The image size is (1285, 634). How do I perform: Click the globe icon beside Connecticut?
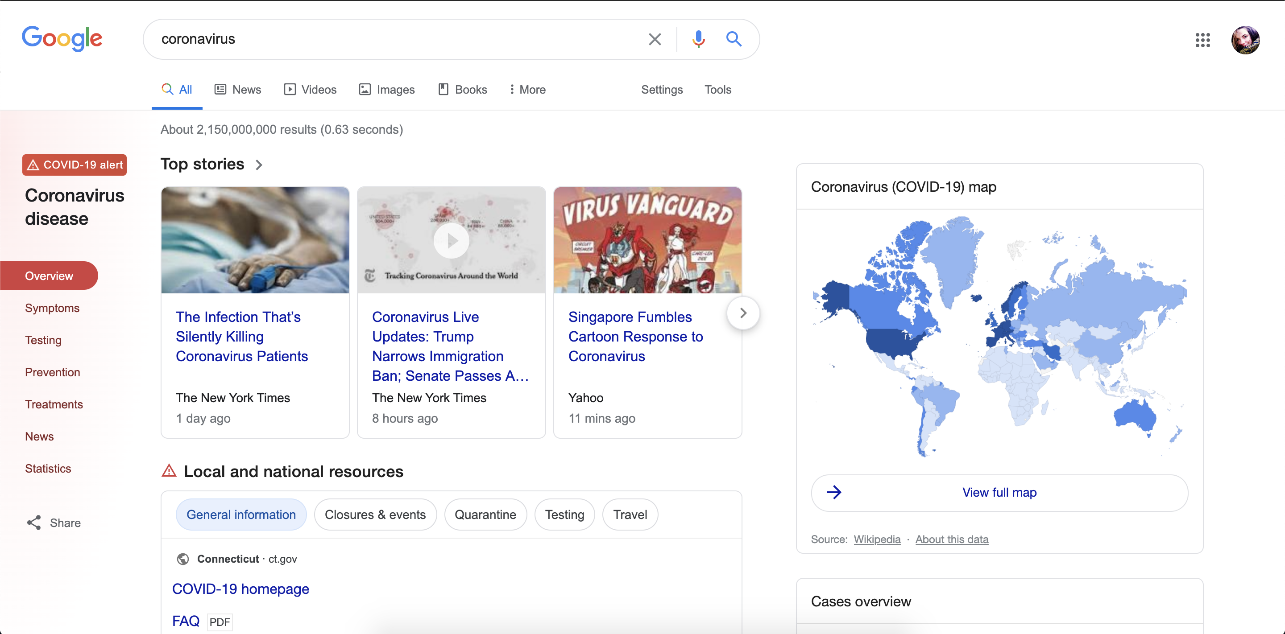[183, 559]
